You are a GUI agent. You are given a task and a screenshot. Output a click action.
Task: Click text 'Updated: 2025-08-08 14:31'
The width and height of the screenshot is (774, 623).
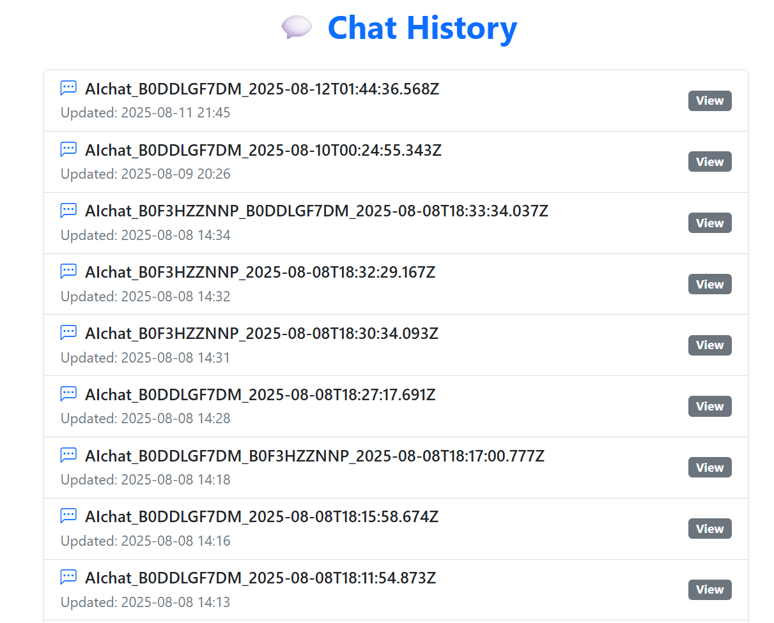(x=146, y=357)
